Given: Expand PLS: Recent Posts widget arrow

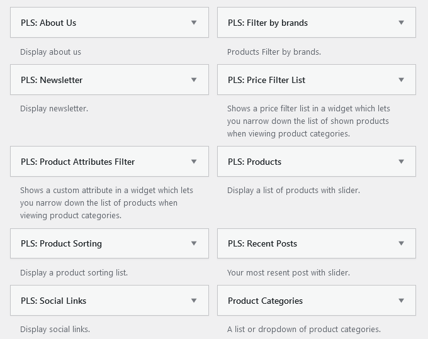Looking at the screenshot, I should pyautogui.click(x=401, y=243).
